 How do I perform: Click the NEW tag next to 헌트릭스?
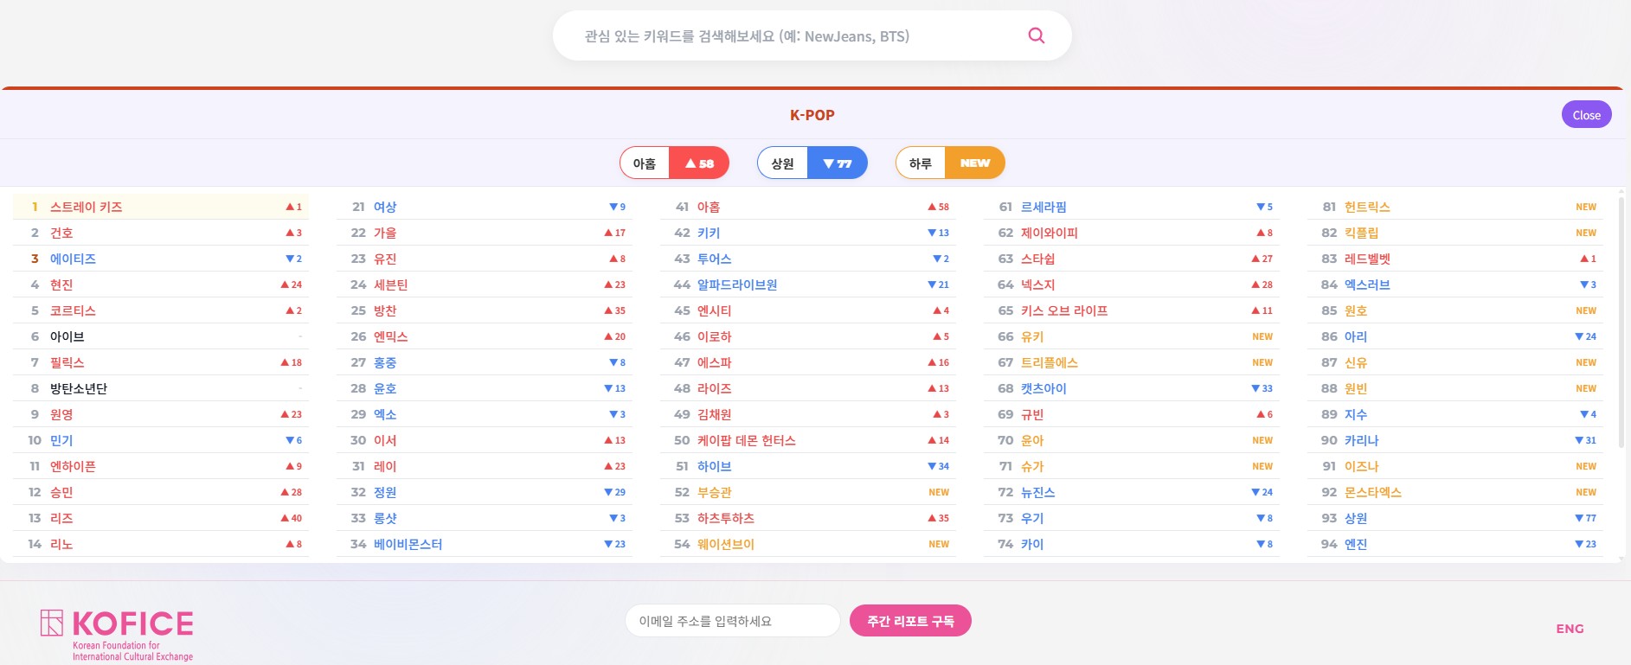pos(1585,207)
